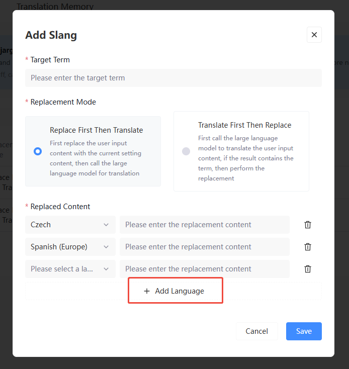
Task: Delete the Czech language row
Action: coord(308,225)
